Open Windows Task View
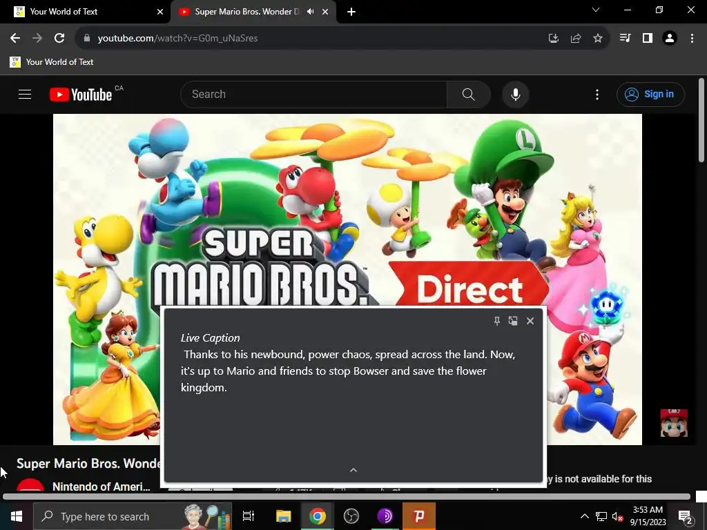Image resolution: width=707 pixels, height=530 pixels. tap(249, 516)
